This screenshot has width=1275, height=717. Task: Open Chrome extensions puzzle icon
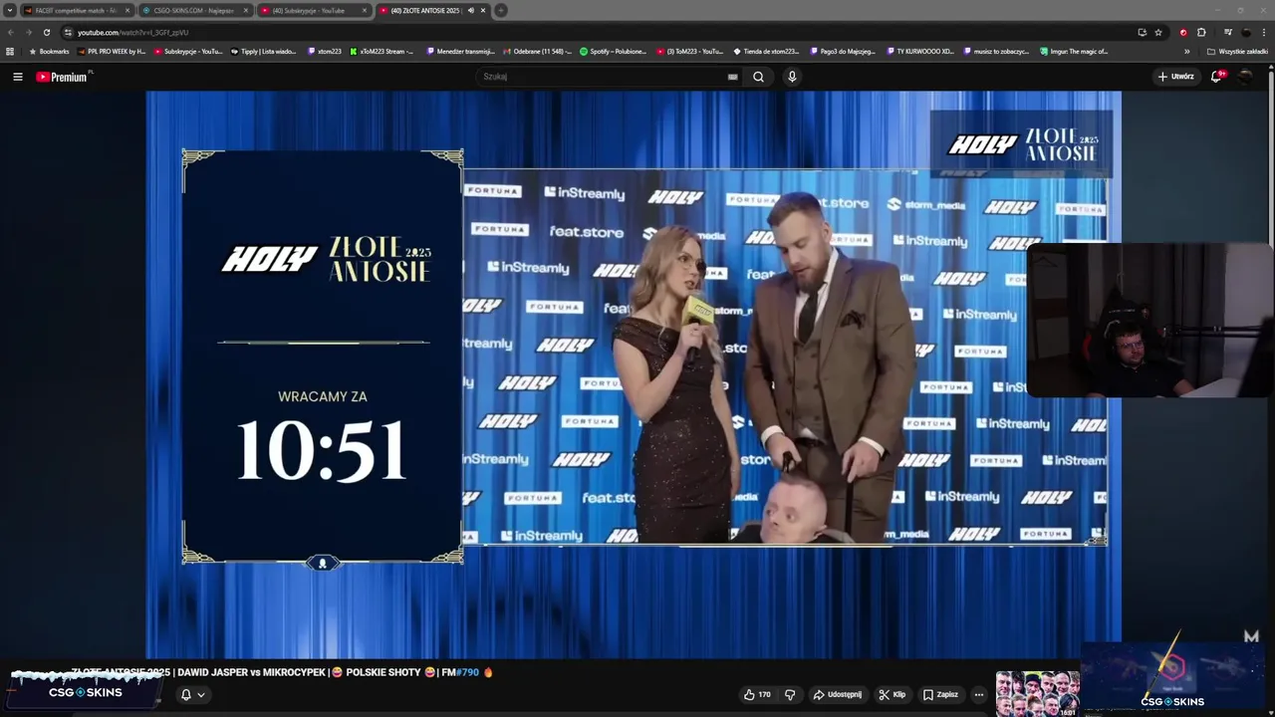point(1201,32)
